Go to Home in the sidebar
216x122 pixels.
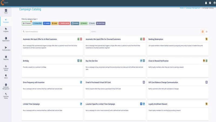[6, 11]
